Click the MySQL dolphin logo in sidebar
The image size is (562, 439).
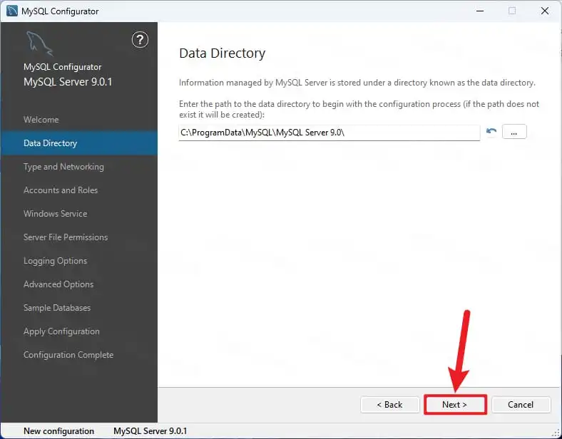coord(39,43)
